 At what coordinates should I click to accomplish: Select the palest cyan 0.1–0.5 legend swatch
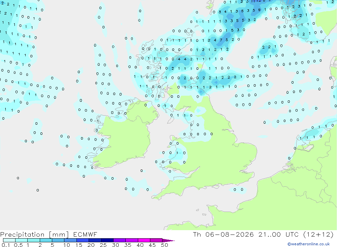(9, 240)
